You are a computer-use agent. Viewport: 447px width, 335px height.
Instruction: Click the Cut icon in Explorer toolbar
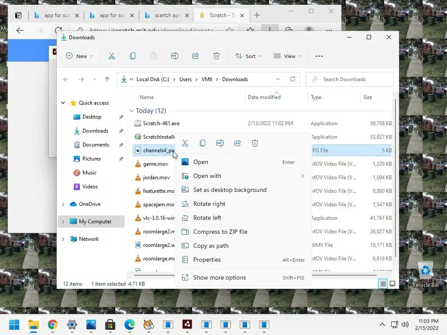pyautogui.click(x=111, y=56)
